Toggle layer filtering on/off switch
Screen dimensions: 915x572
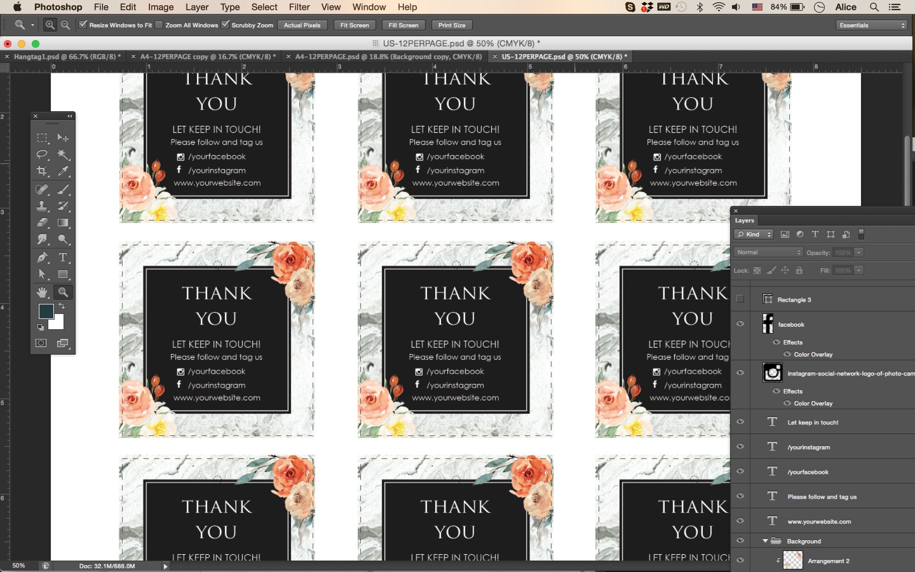861,234
